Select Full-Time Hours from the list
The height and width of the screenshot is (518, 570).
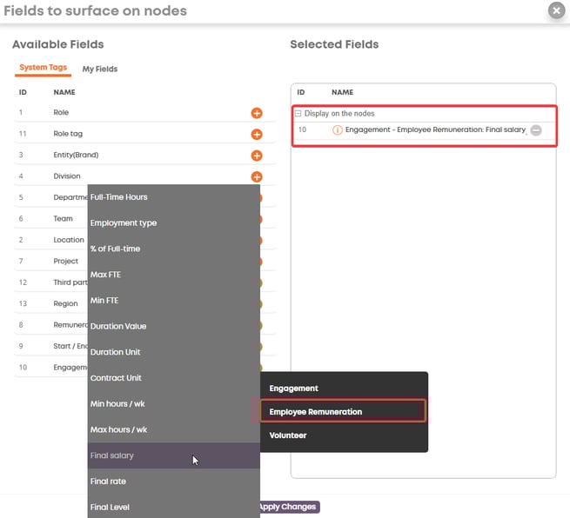[119, 197]
